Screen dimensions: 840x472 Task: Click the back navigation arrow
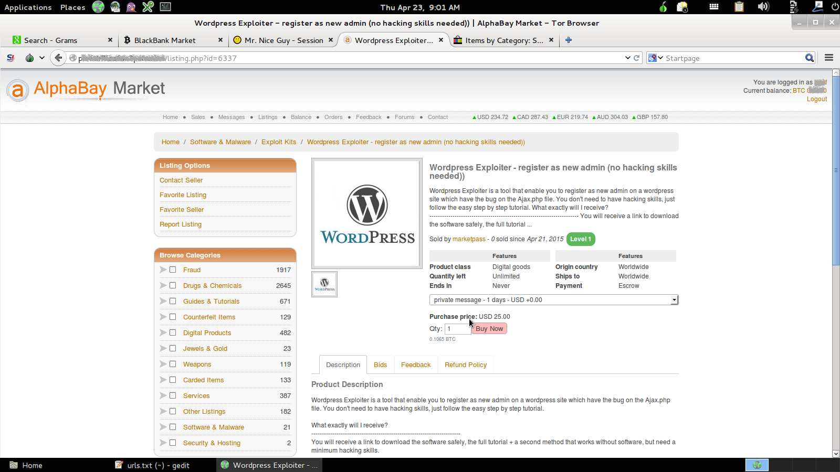point(58,58)
